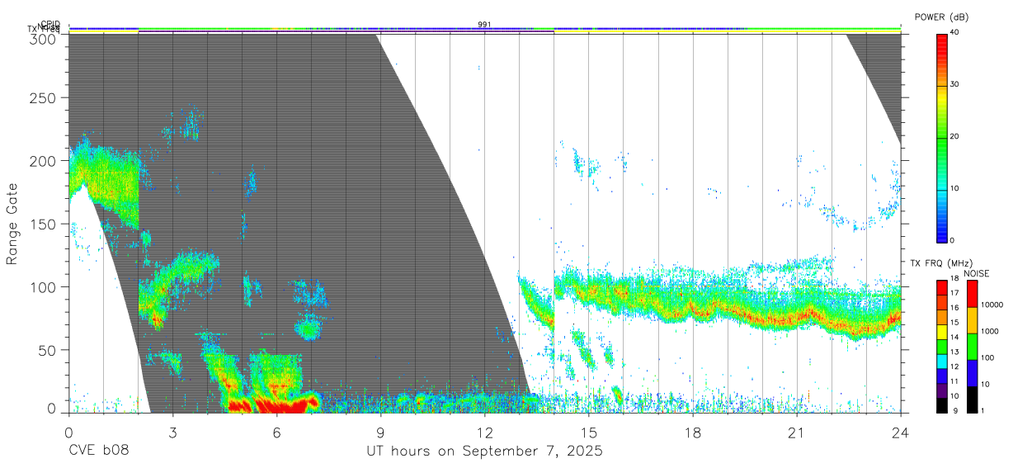Select the orange-yellow segment of NOISE bar
This screenshot has width=1013, height=468.
tap(973, 319)
